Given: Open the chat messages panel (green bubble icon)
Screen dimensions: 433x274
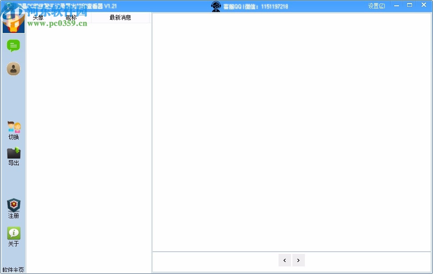Looking at the screenshot, I should pos(13,46).
